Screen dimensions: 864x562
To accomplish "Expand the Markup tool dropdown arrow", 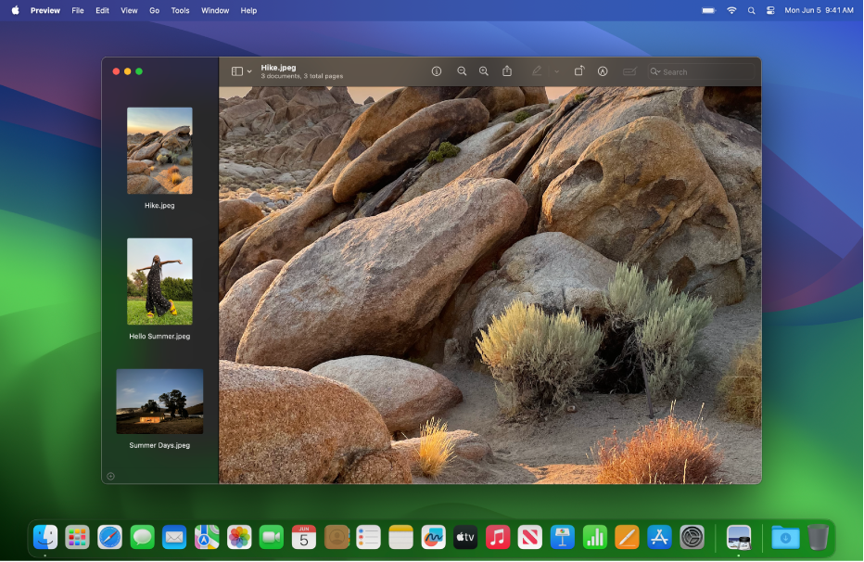I will point(555,70).
